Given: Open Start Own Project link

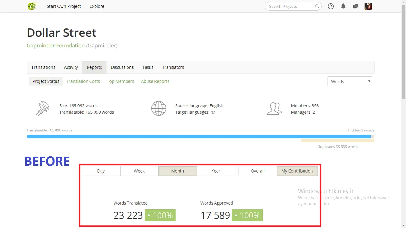Looking at the screenshot, I should [64, 6].
